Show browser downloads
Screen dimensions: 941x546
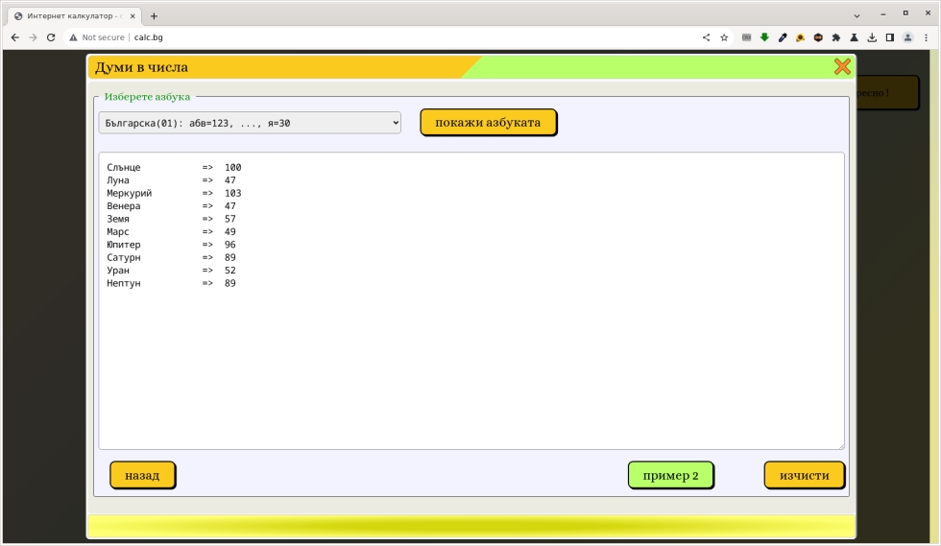coord(872,37)
